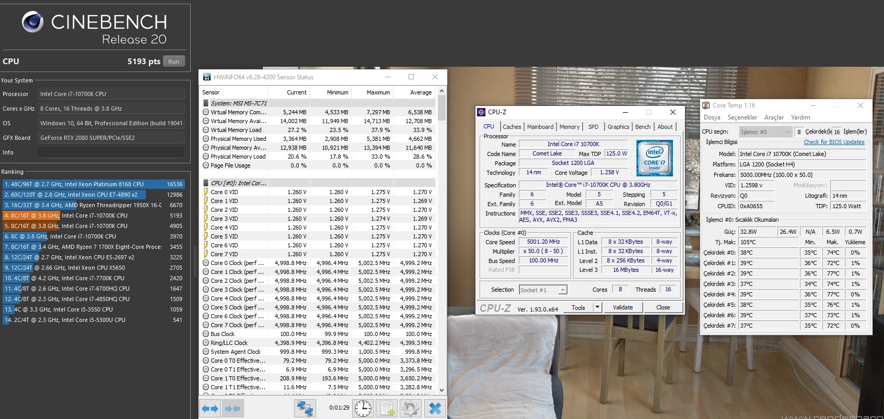Switch to CPU-Z Memory tab

click(x=569, y=127)
